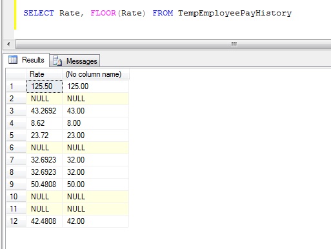
Task: Click the floor value 32.00 in row 7
Action: 95,160
